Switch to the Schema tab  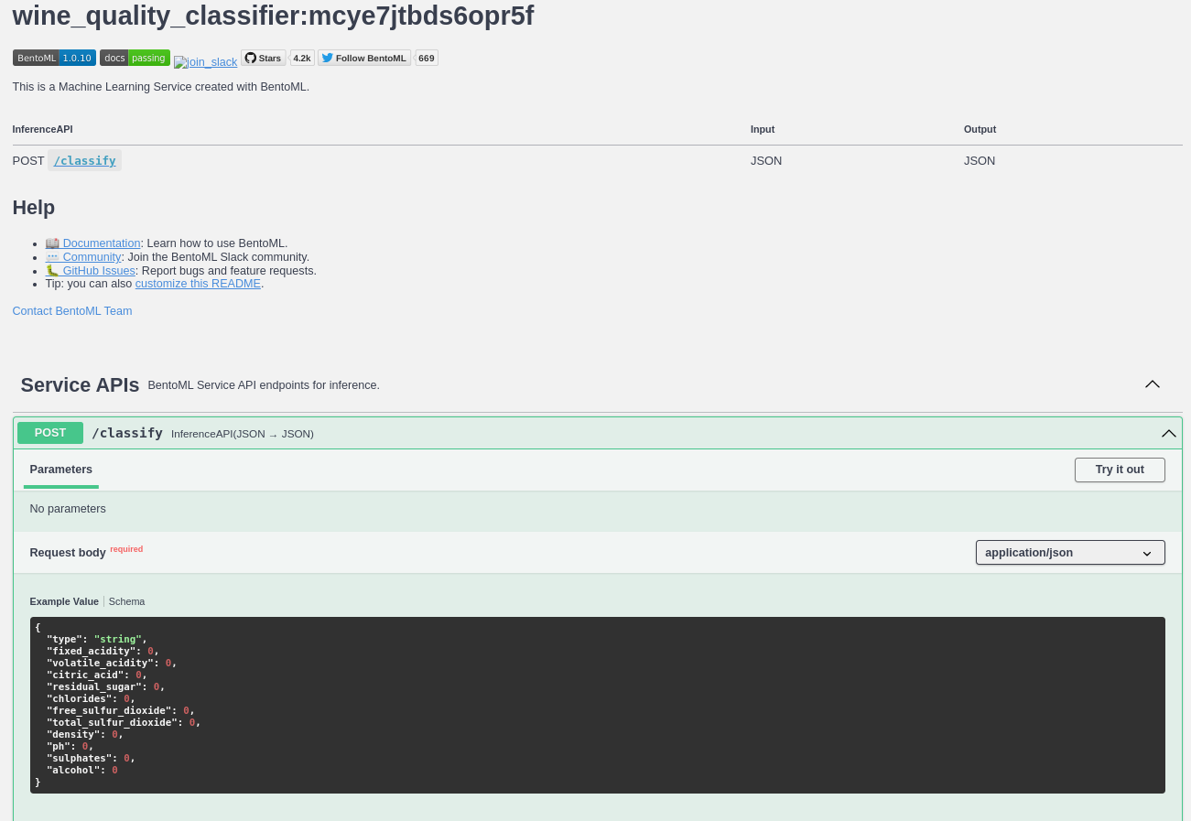point(127,601)
